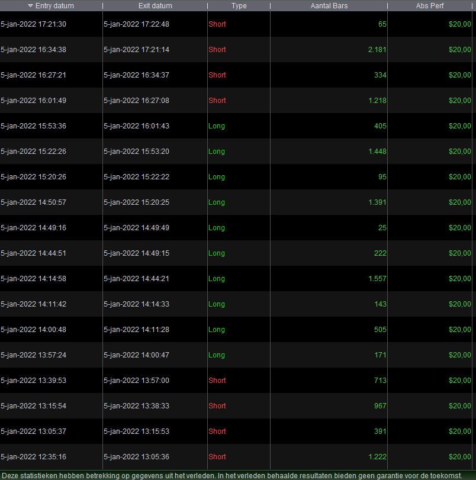
Task: Select entry datum 5-jan-2022 14:00:48
Action: 33,329
